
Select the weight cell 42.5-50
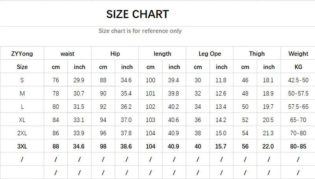tap(298, 80)
